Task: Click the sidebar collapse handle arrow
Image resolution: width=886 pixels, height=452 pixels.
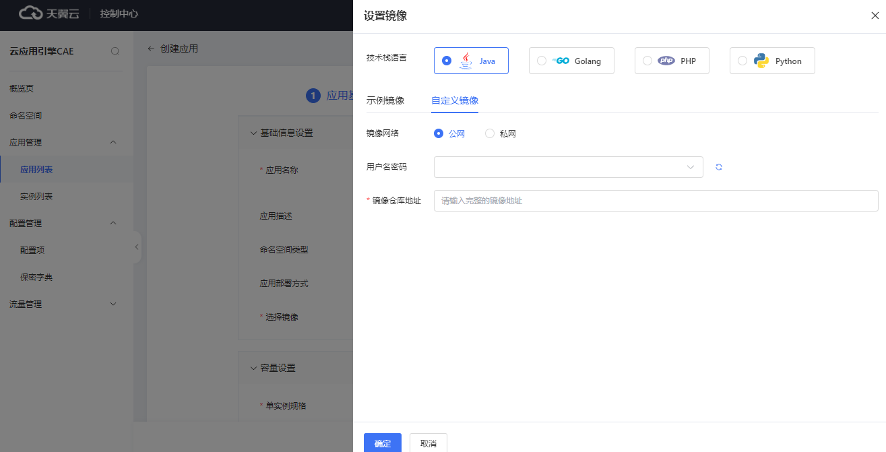Action: 137,247
